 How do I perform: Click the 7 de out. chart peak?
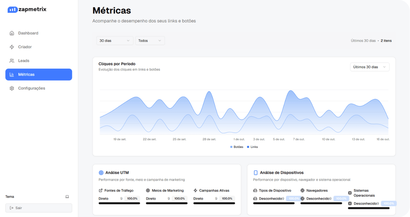coord(291,91)
